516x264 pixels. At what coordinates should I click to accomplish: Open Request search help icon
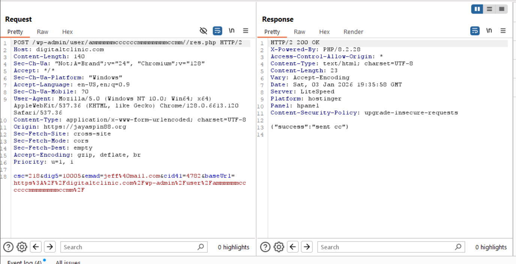tap(8, 247)
